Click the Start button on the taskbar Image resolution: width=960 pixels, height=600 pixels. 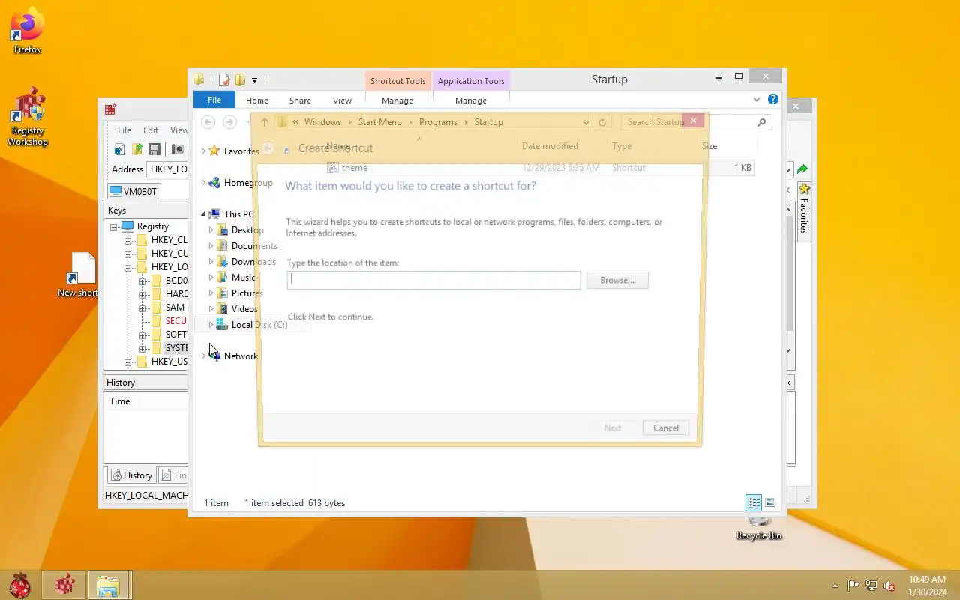[19, 585]
